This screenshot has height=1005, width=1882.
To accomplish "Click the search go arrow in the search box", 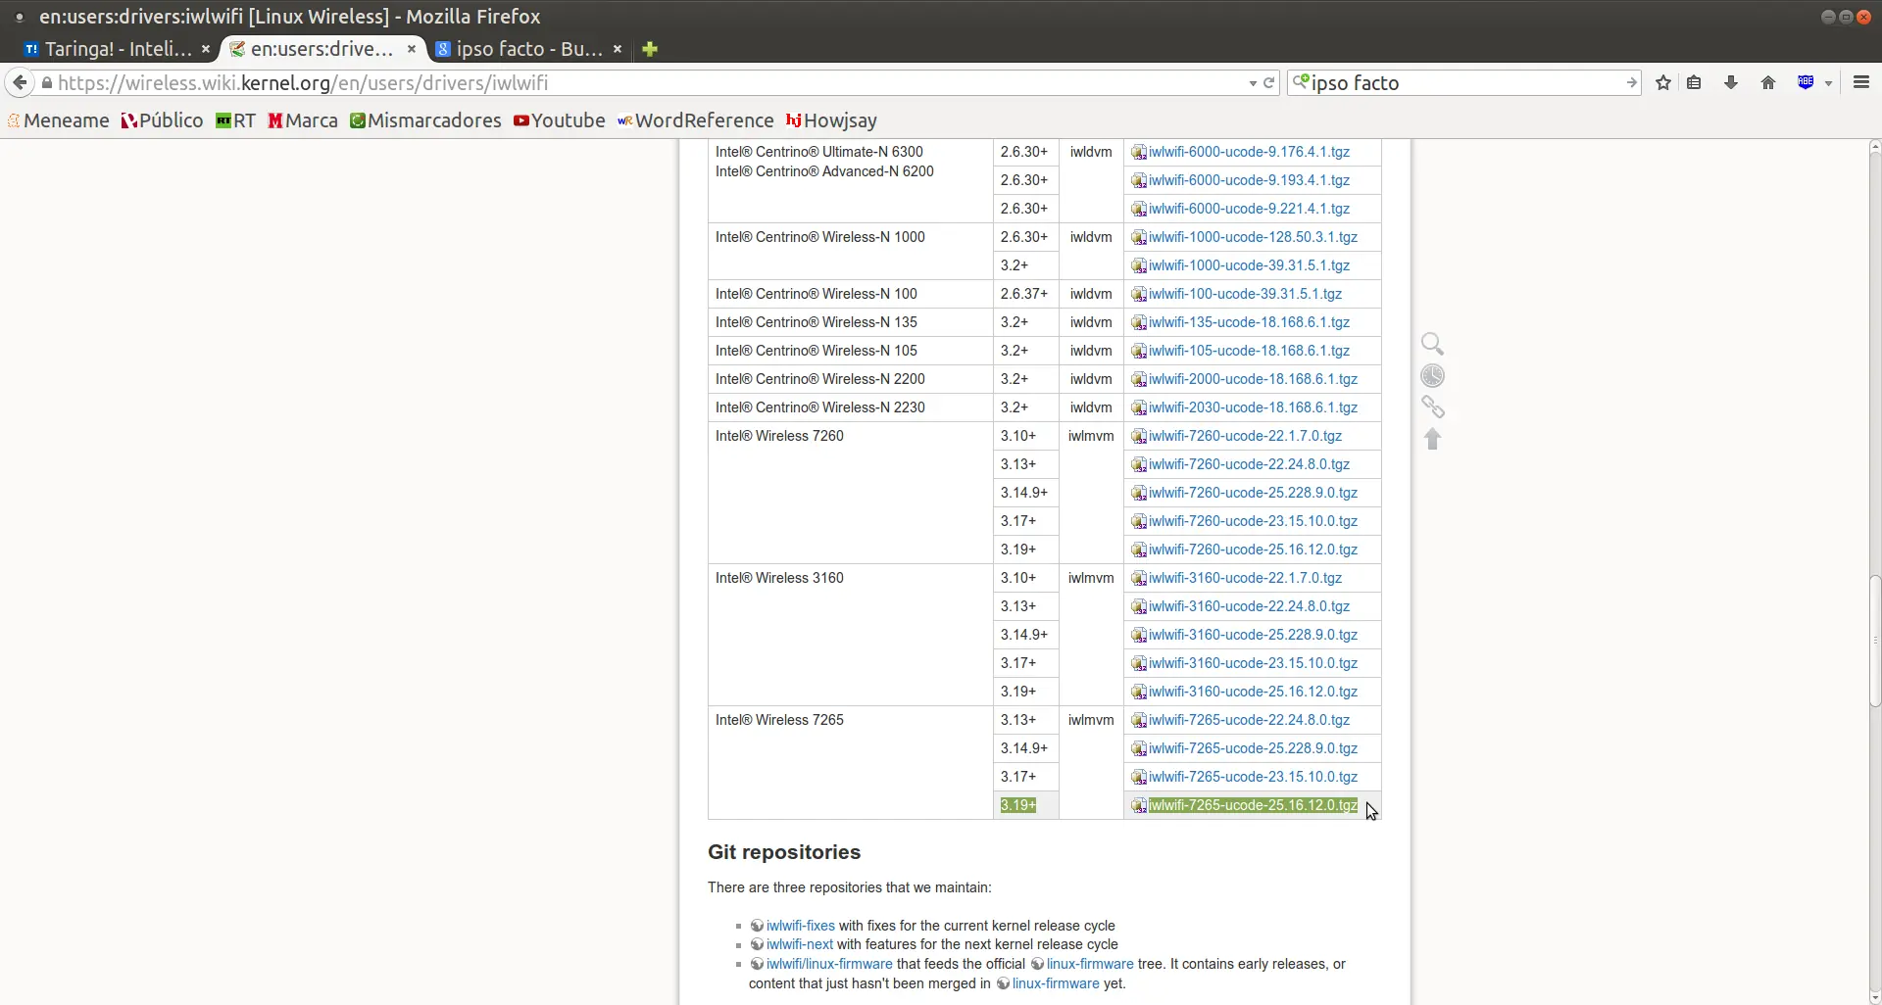I will click(x=1631, y=83).
